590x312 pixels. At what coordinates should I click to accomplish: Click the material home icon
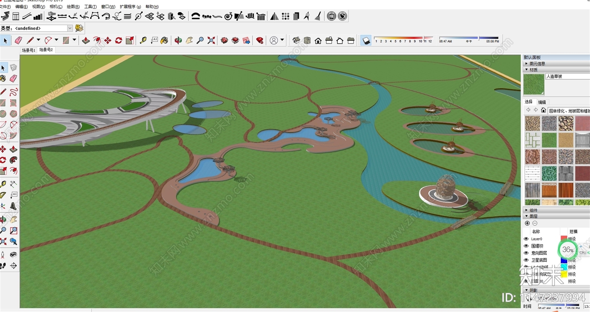click(x=543, y=110)
